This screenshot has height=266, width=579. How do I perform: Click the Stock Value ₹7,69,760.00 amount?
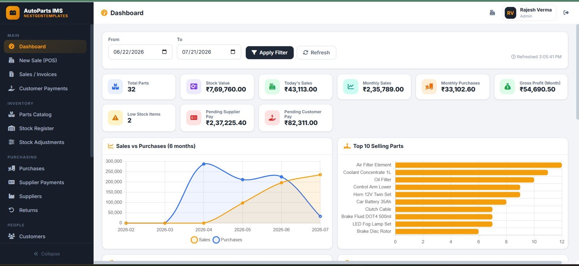226,90
